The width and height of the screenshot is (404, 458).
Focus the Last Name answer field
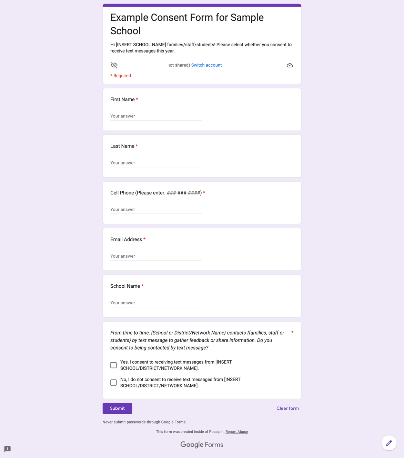click(156, 163)
